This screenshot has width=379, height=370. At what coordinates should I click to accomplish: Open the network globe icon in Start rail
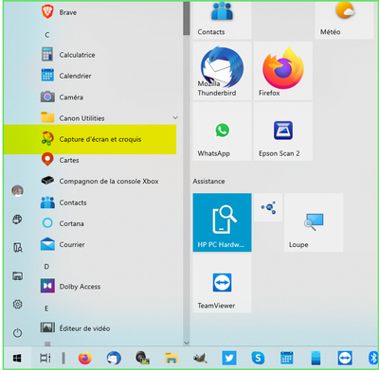click(x=17, y=220)
